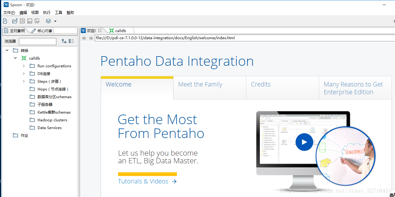Select Kettle集群schemas tree item
The height and width of the screenshot is (197, 395).
click(54, 112)
